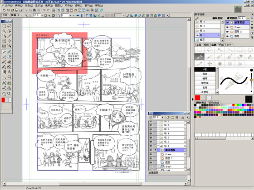Select the rectangular marquee tool in toolbox
The height and width of the screenshot is (190, 254).
coord(4,26)
